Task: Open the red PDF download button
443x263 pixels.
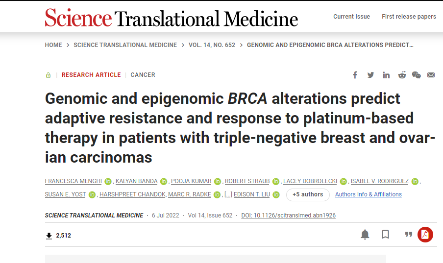Action: 425,235
